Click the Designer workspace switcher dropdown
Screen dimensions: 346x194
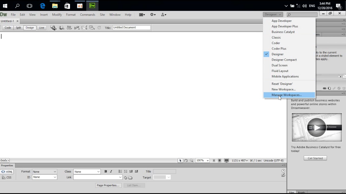[273, 15]
